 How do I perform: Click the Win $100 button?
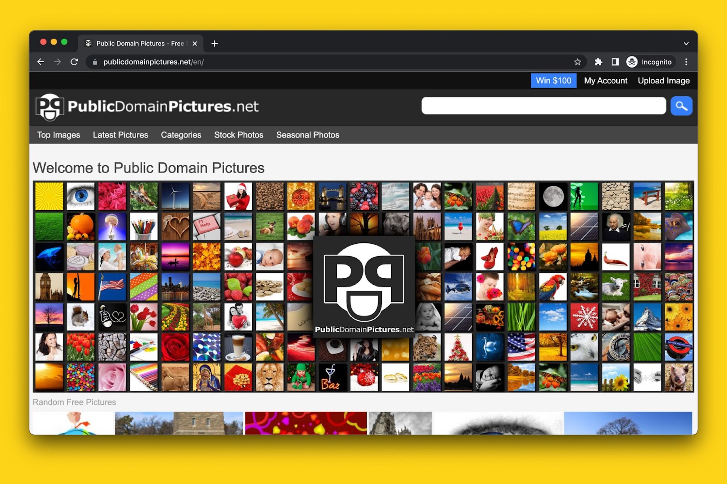point(553,81)
